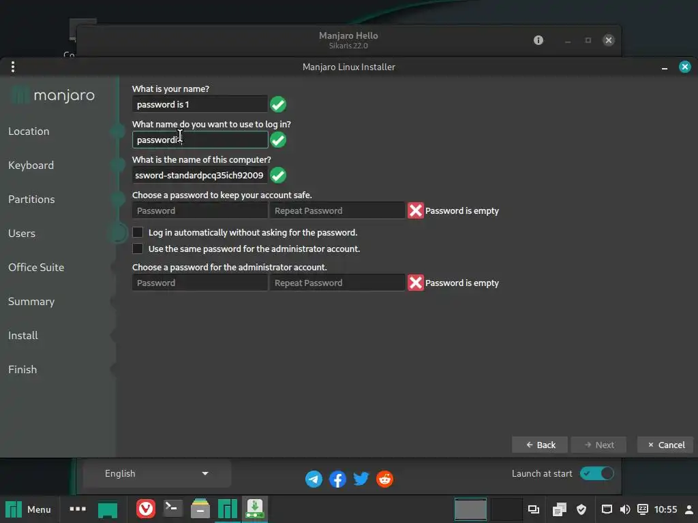Cancel the installation
Screen dimensions: 698x523
pos(665,445)
